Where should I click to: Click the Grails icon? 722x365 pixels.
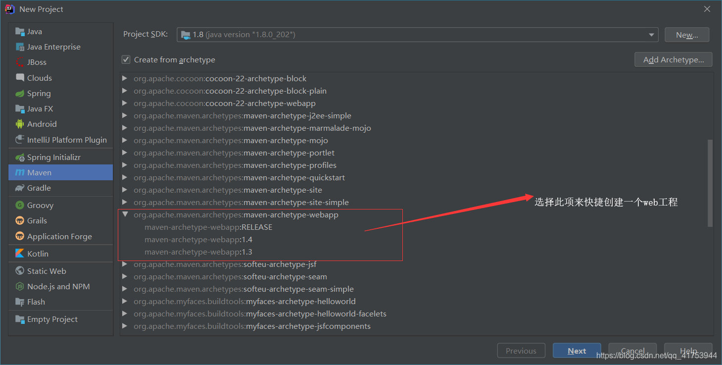(x=20, y=220)
